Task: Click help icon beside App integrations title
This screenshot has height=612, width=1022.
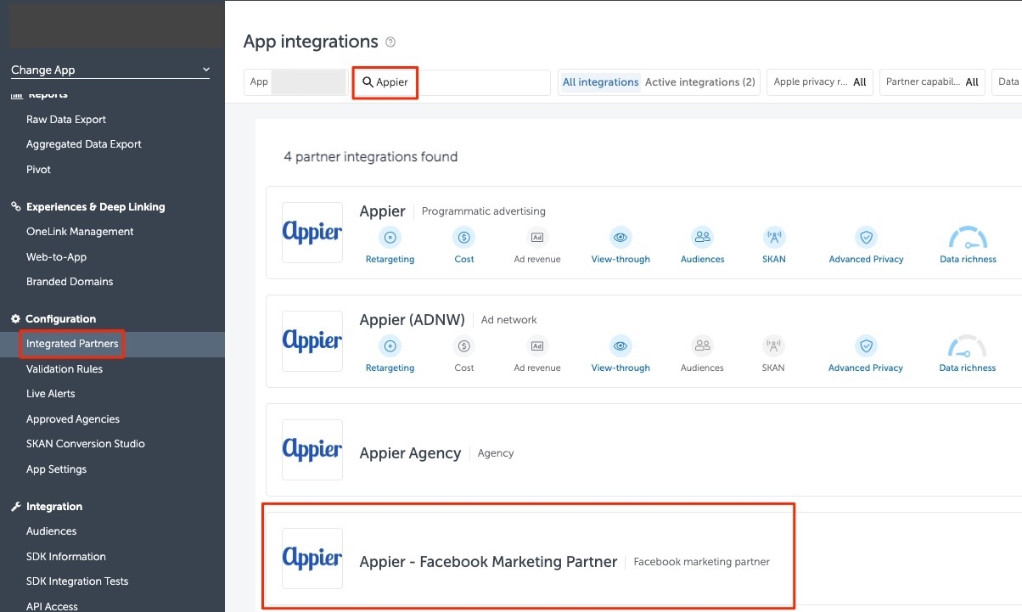Action: (390, 42)
